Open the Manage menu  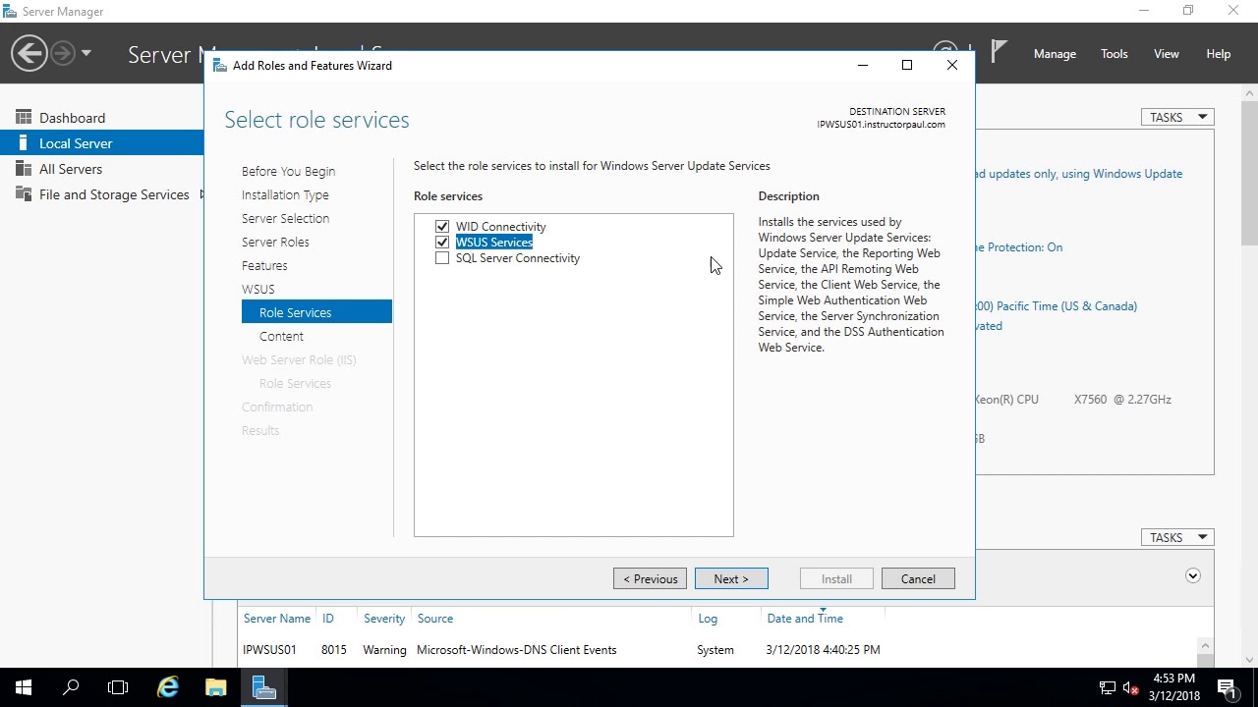click(1055, 54)
